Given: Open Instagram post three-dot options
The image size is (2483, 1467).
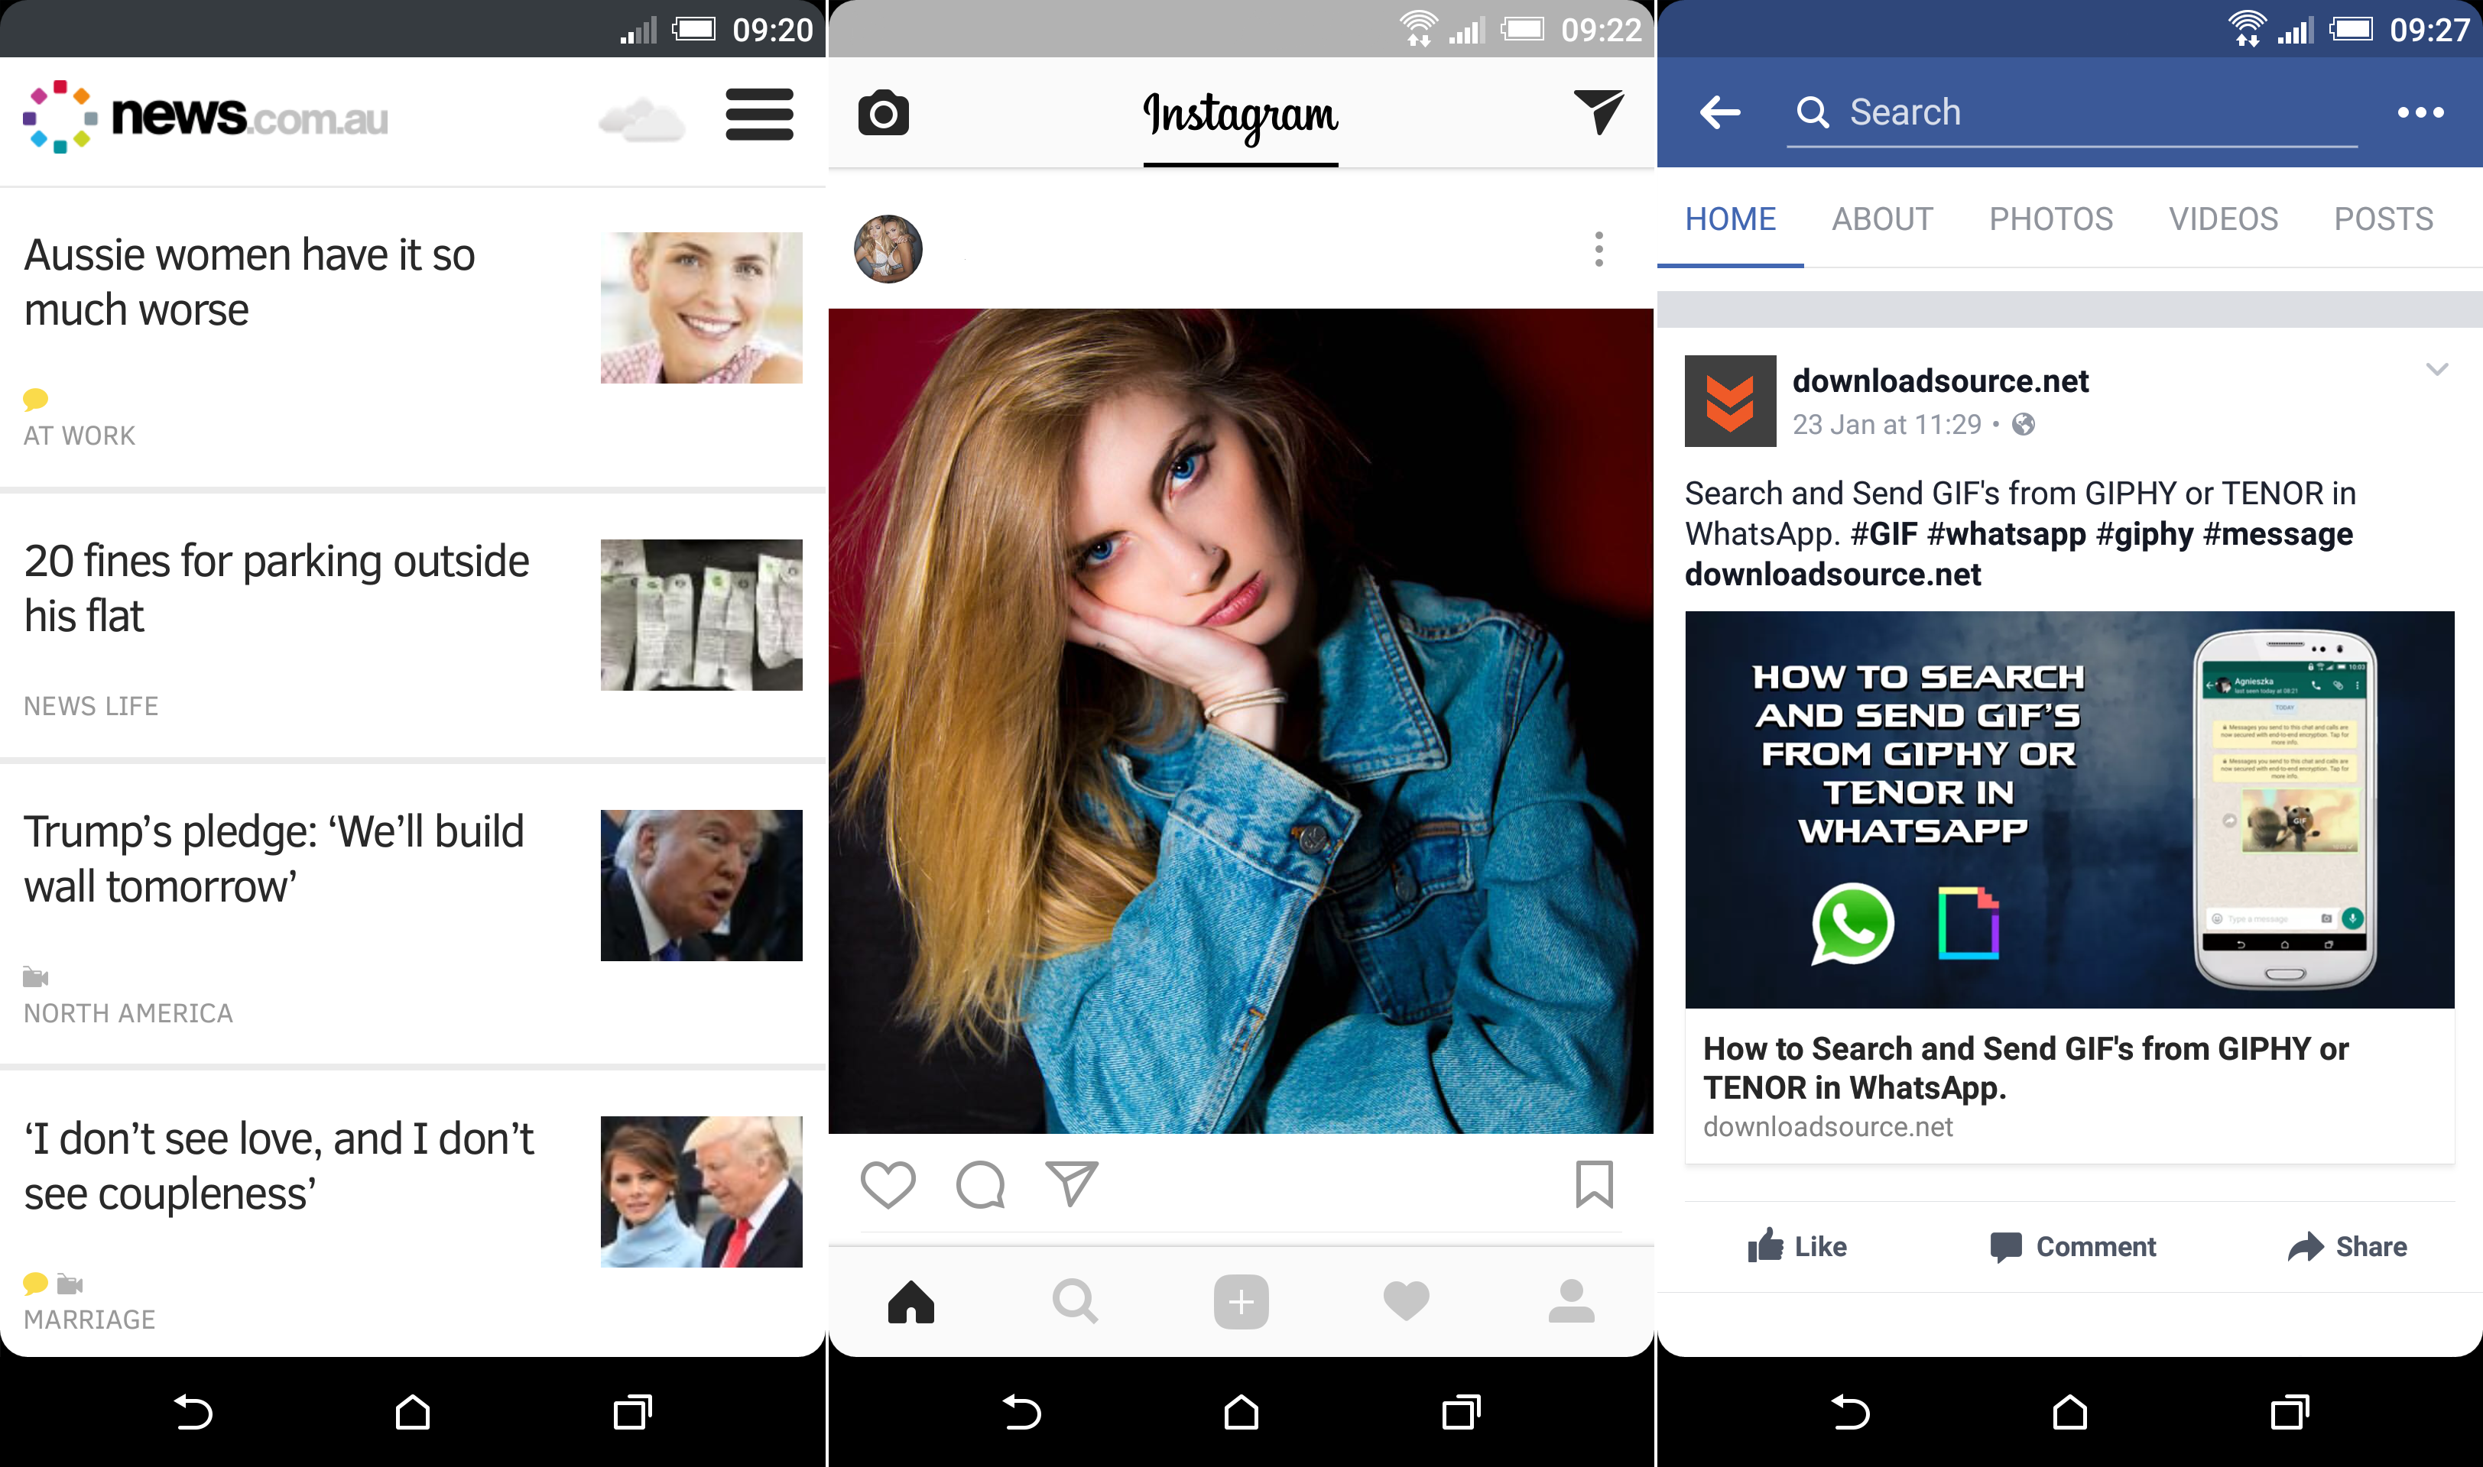Looking at the screenshot, I should click(x=1598, y=249).
